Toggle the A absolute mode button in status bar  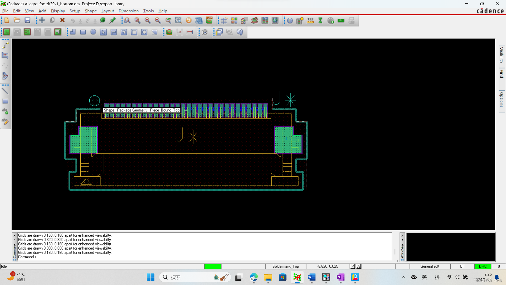point(358,266)
